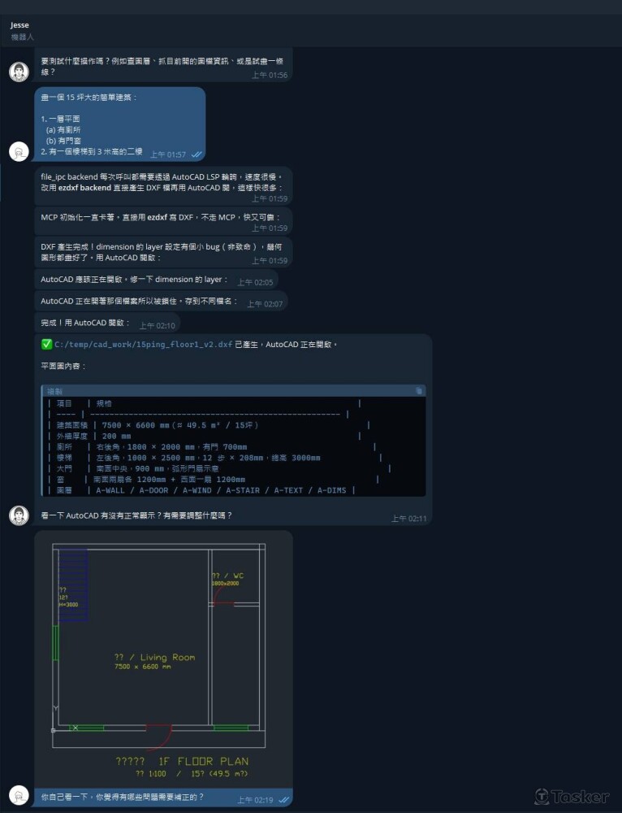
Task: Open the floor plan image thumbnail
Action: coord(163,659)
